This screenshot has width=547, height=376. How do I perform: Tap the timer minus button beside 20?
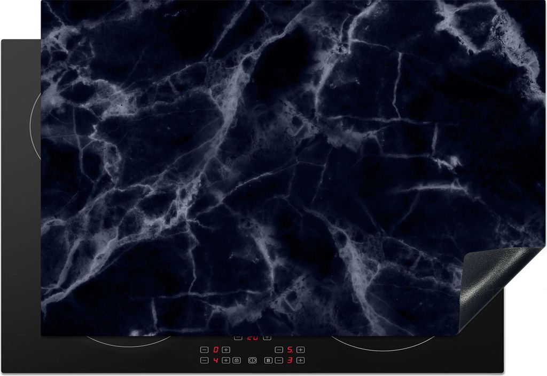point(238,338)
